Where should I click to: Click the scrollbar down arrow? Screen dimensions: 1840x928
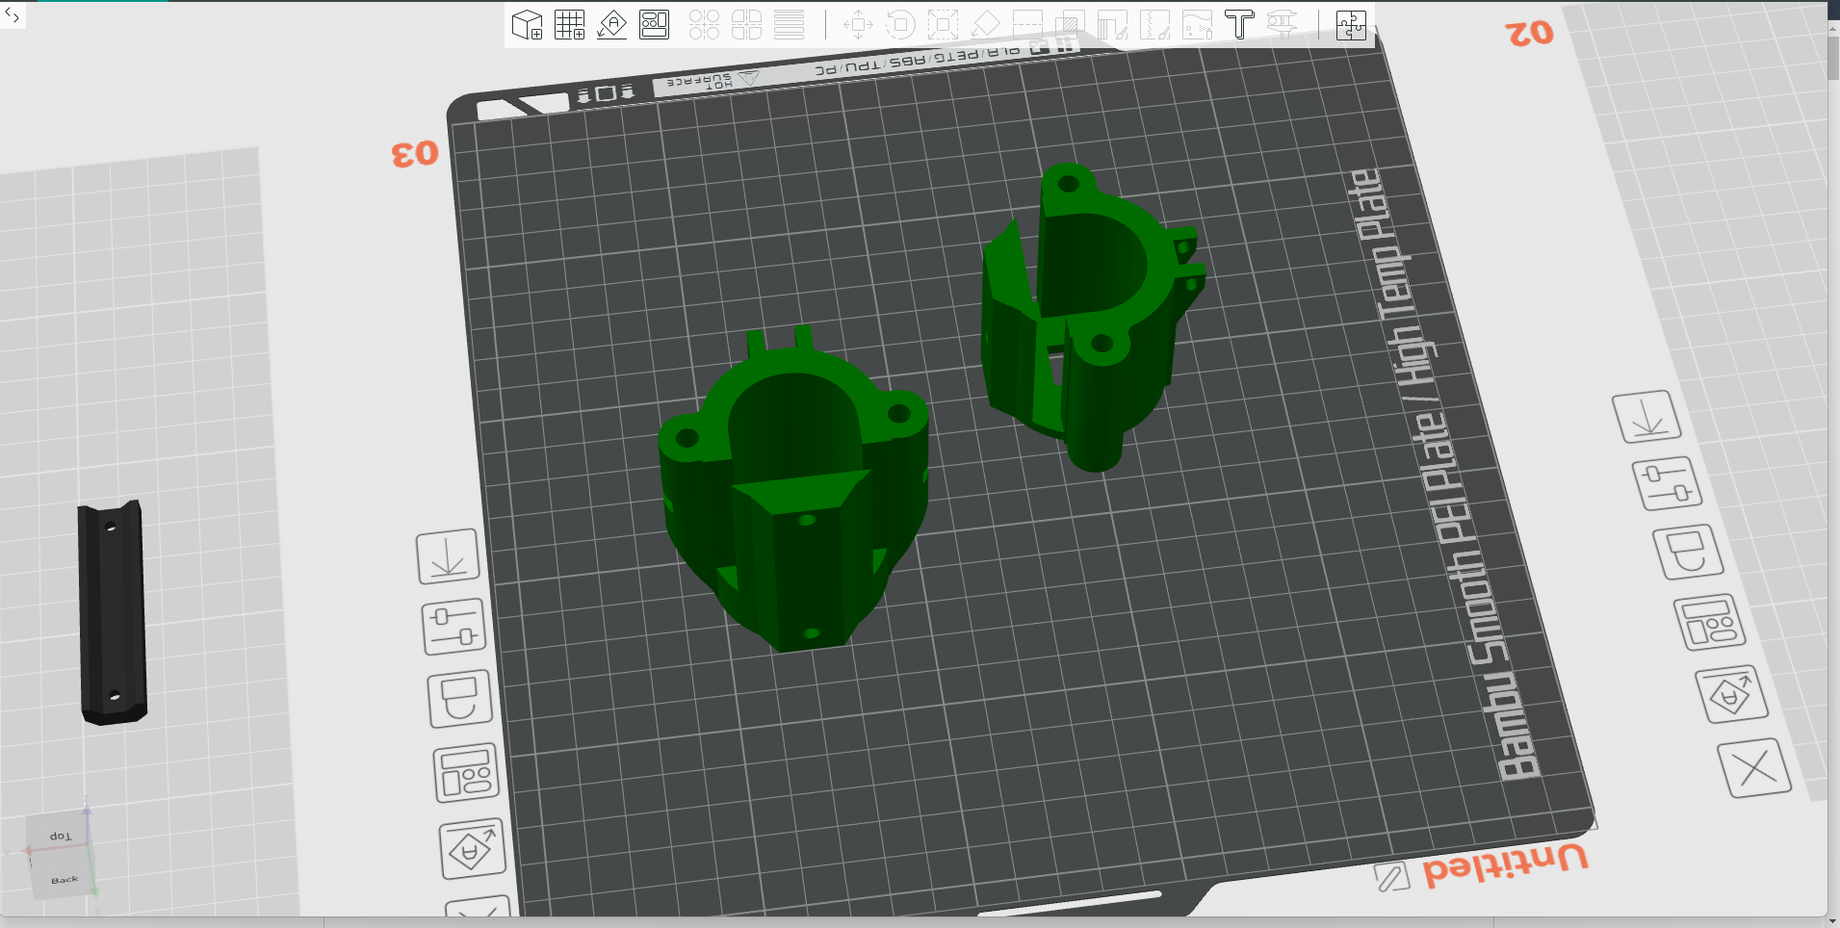click(x=1833, y=920)
